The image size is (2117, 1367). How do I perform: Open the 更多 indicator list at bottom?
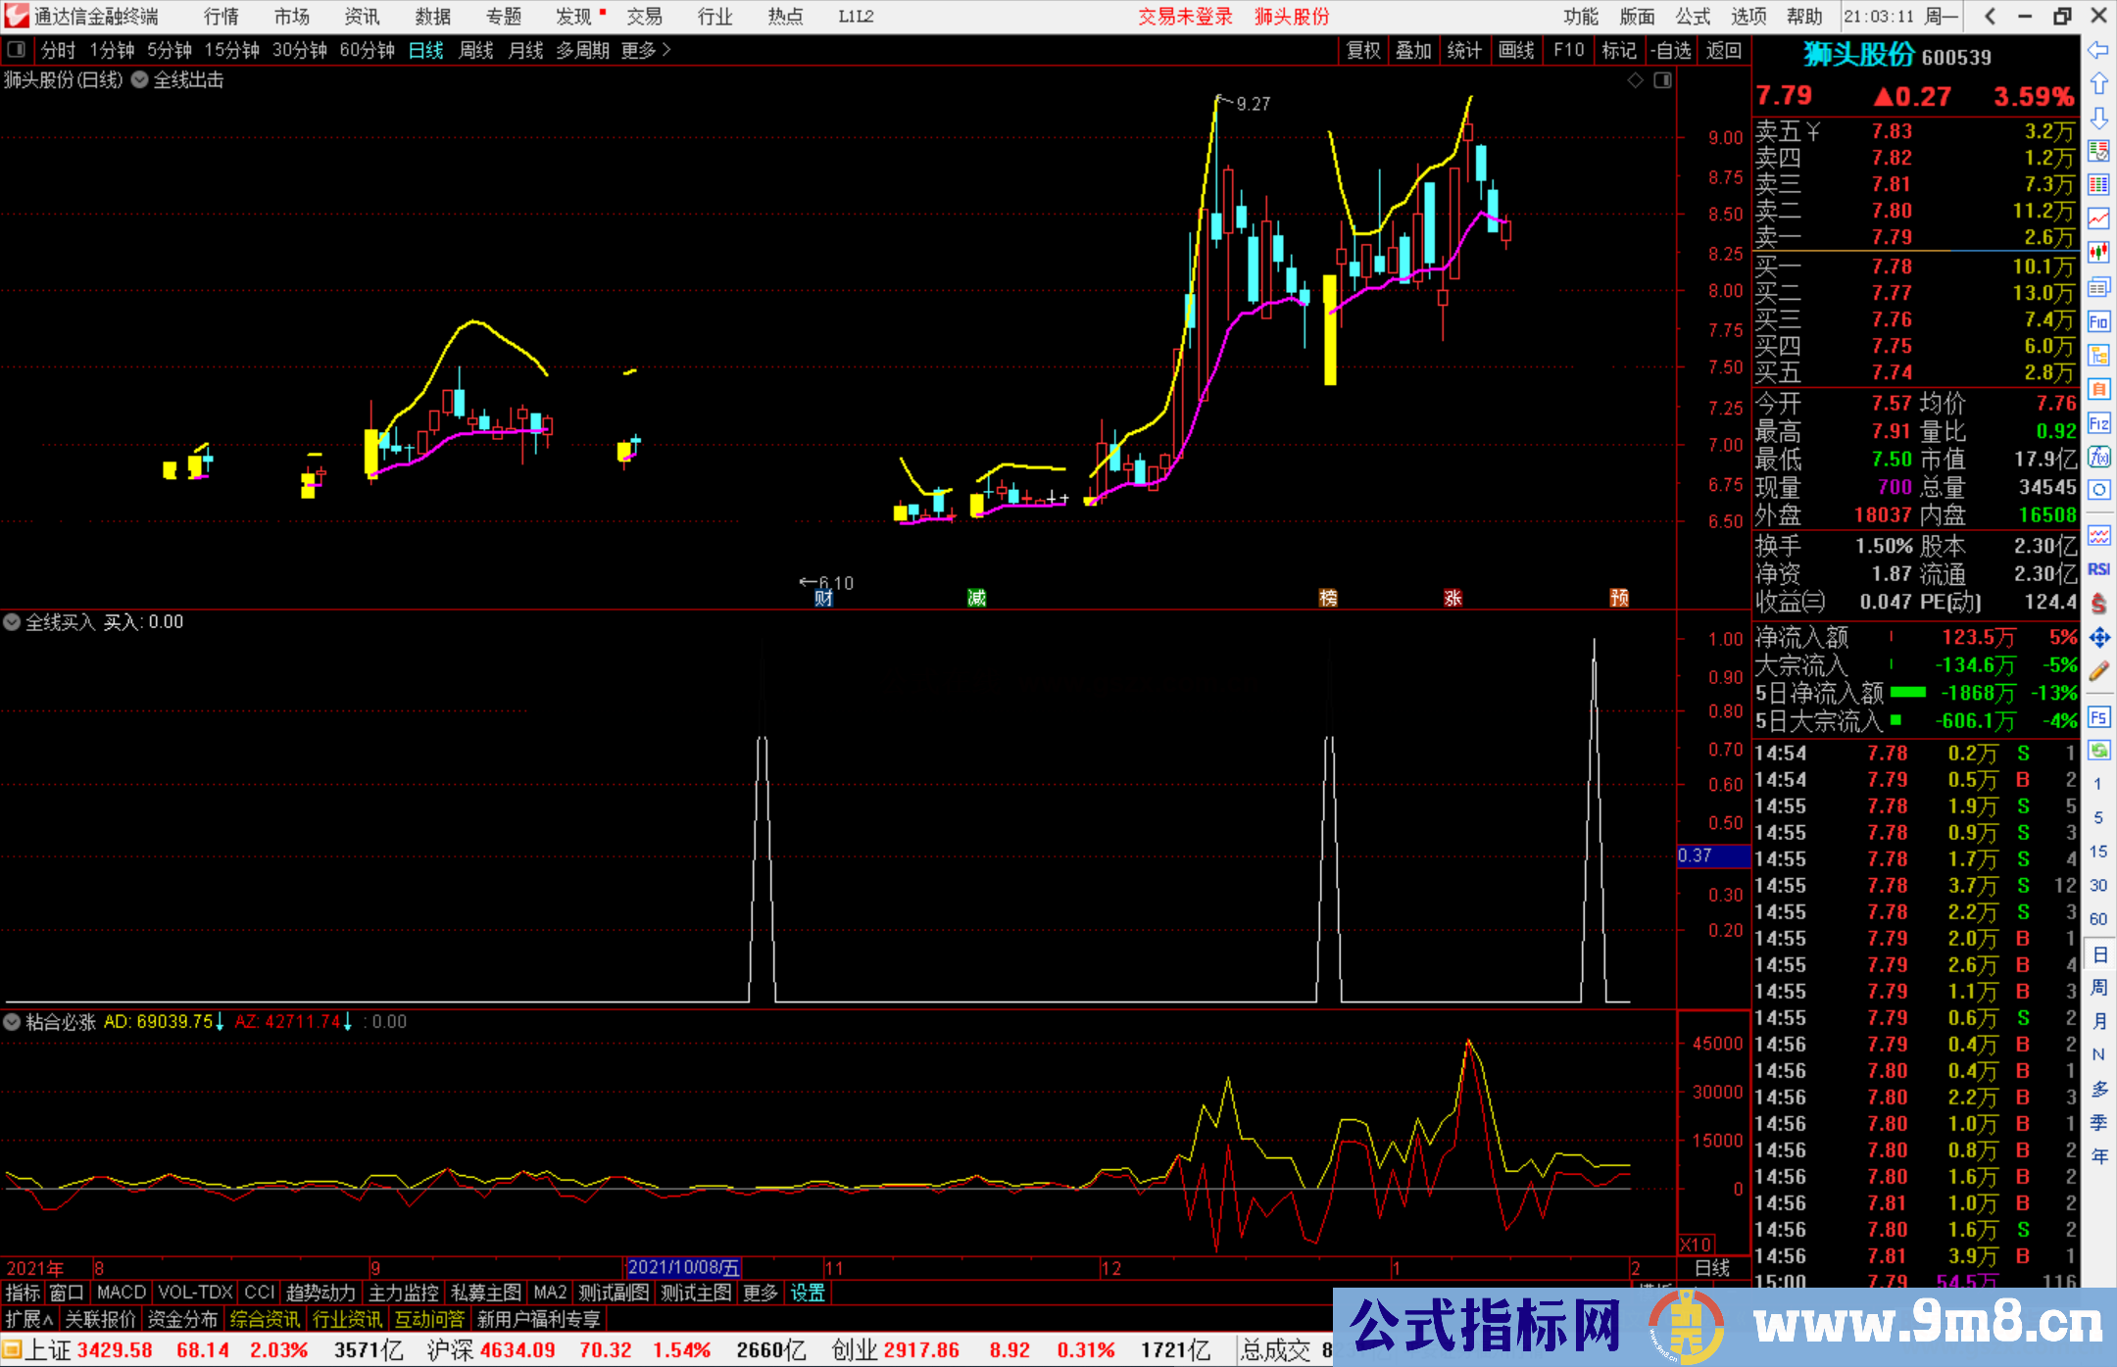(x=760, y=1293)
